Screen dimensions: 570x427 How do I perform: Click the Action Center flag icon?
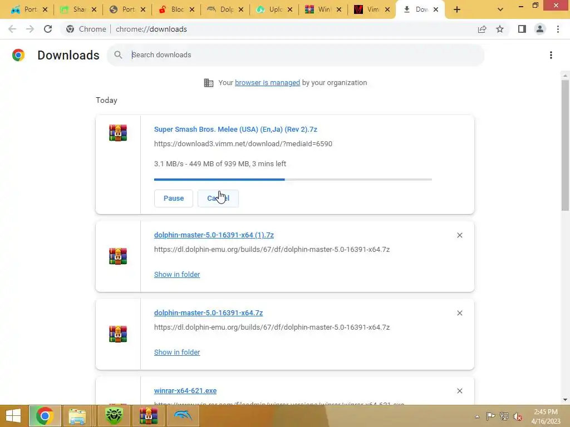tap(490, 416)
